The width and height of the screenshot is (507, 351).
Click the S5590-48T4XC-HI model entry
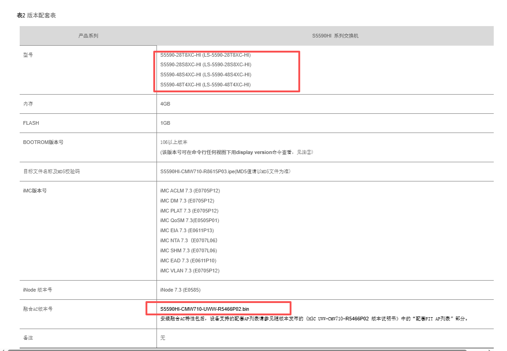point(205,85)
